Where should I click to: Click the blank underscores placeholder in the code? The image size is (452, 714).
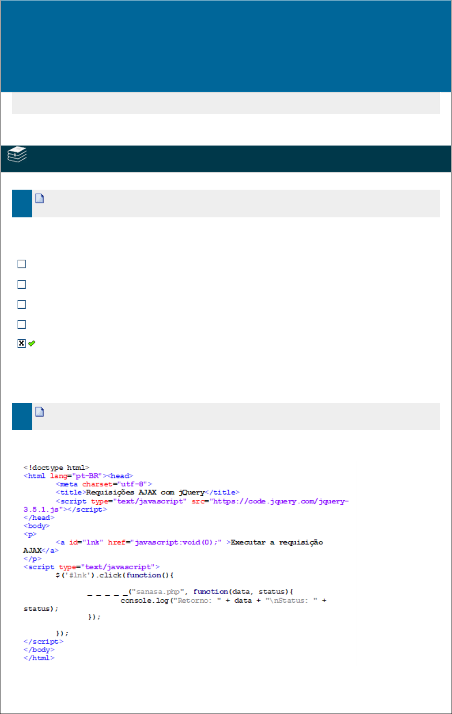click(x=107, y=593)
